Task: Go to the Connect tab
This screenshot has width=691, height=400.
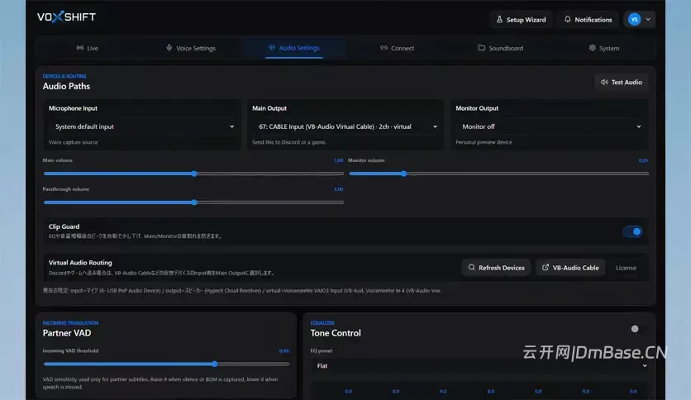Action: [397, 48]
